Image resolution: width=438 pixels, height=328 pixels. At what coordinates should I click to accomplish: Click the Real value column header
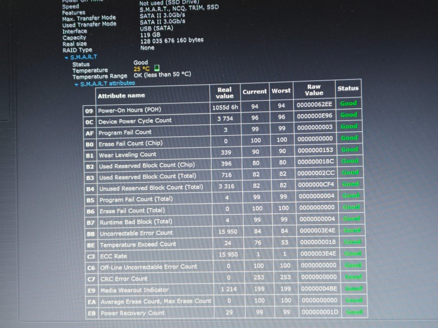click(224, 93)
